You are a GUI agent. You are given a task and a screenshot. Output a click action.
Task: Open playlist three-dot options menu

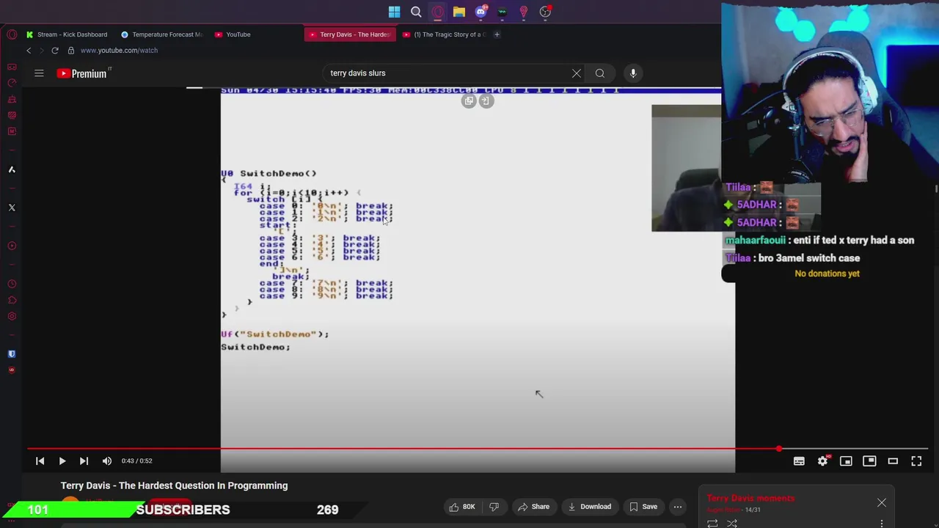click(x=882, y=524)
